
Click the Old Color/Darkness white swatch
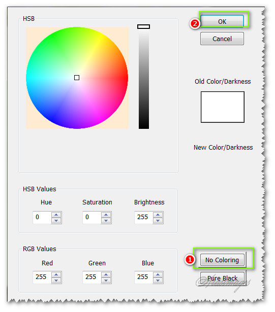click(x=223, y=107)
